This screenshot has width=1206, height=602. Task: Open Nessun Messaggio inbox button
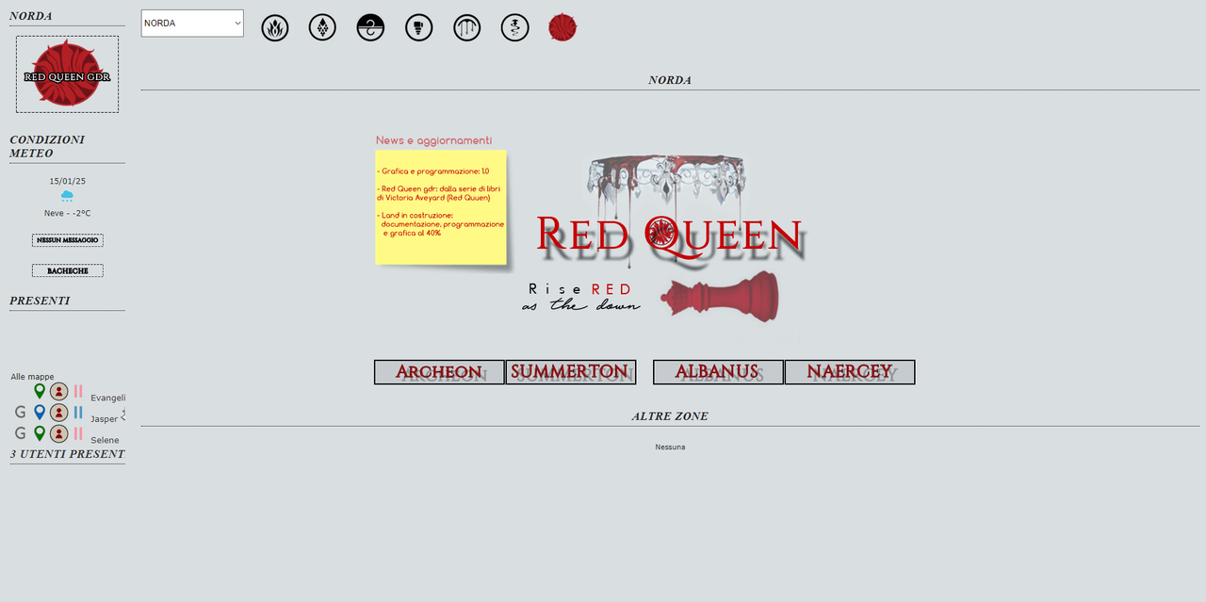tap(67, 240)
